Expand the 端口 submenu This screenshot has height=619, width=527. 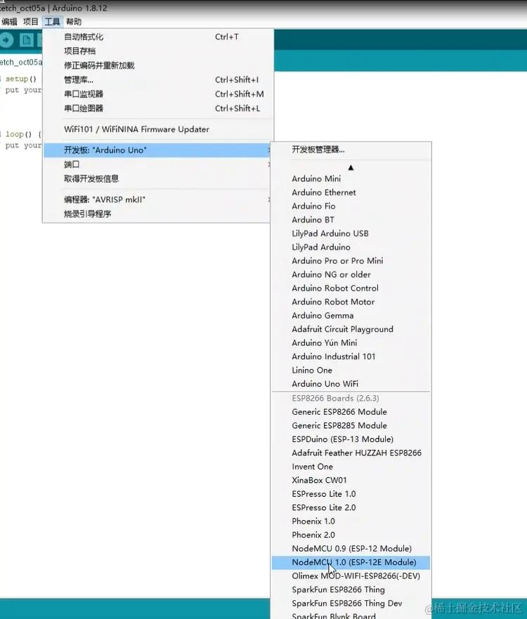click(x=158, y=164)
